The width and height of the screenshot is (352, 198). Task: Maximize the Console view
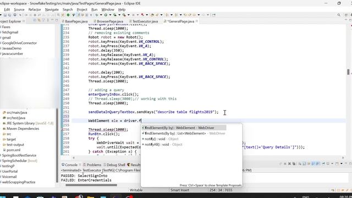[350, 164]
